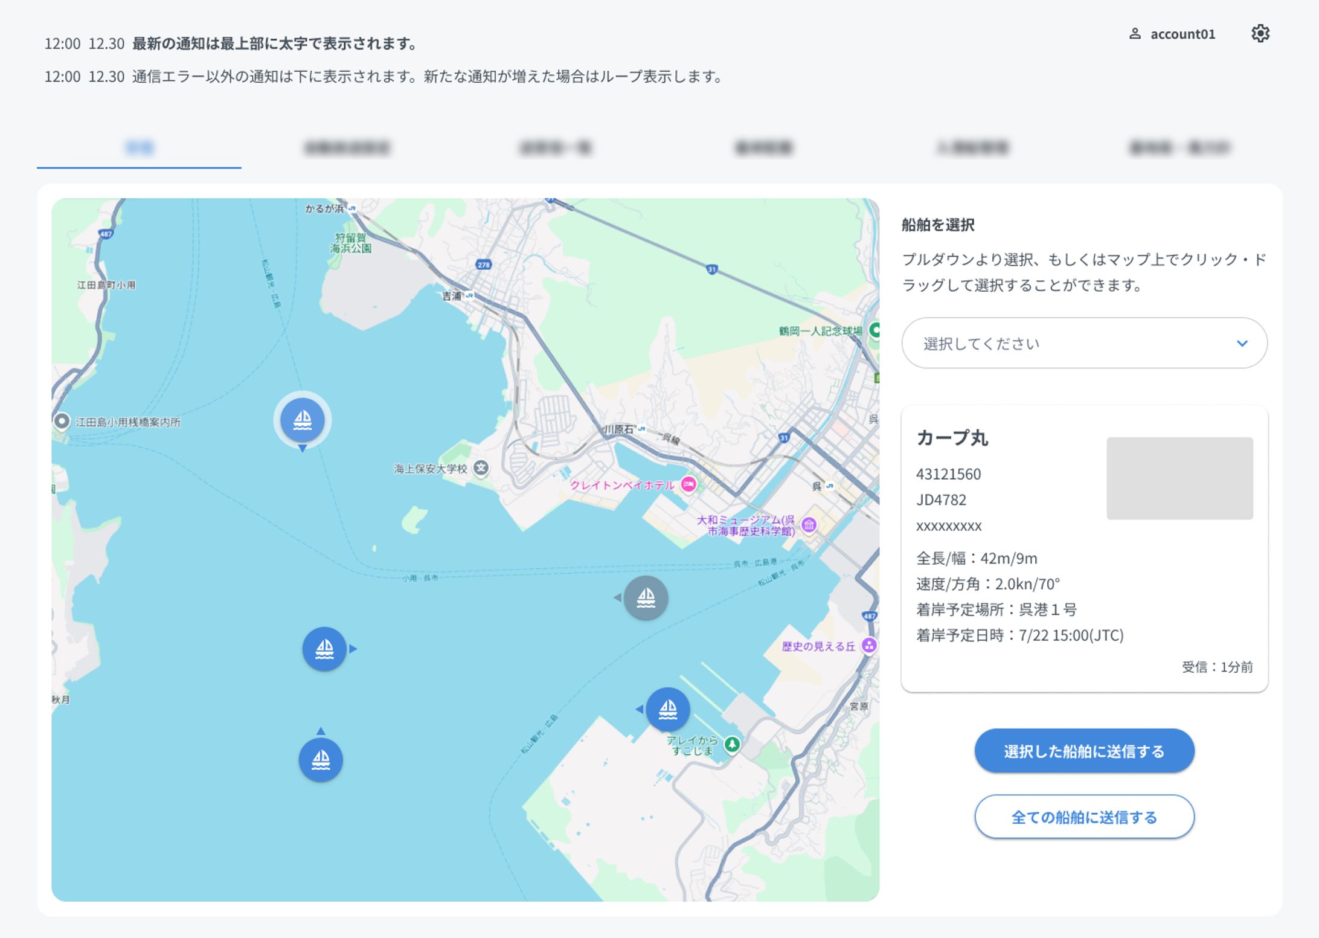Viewport: 1319px width, 938px height.
Task: Click the 船舶を選択 section heading
Action: pyautogui.click(x=938, y=225)
